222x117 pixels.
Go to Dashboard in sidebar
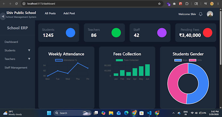[x=11, y=42]
